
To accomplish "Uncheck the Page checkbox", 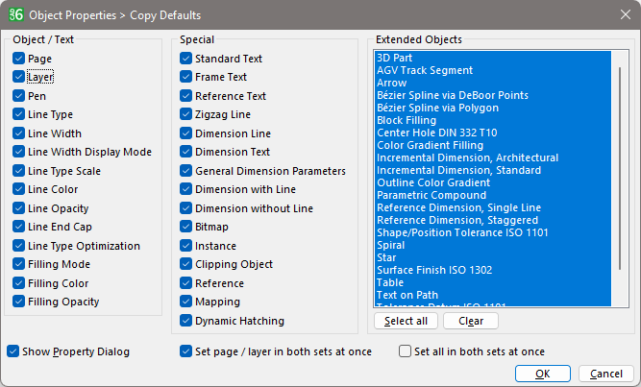I will [x=19, y=59].
